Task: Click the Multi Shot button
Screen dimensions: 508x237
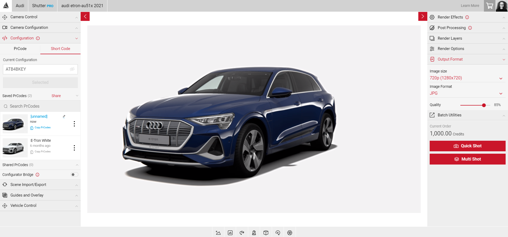Action: 468,159
